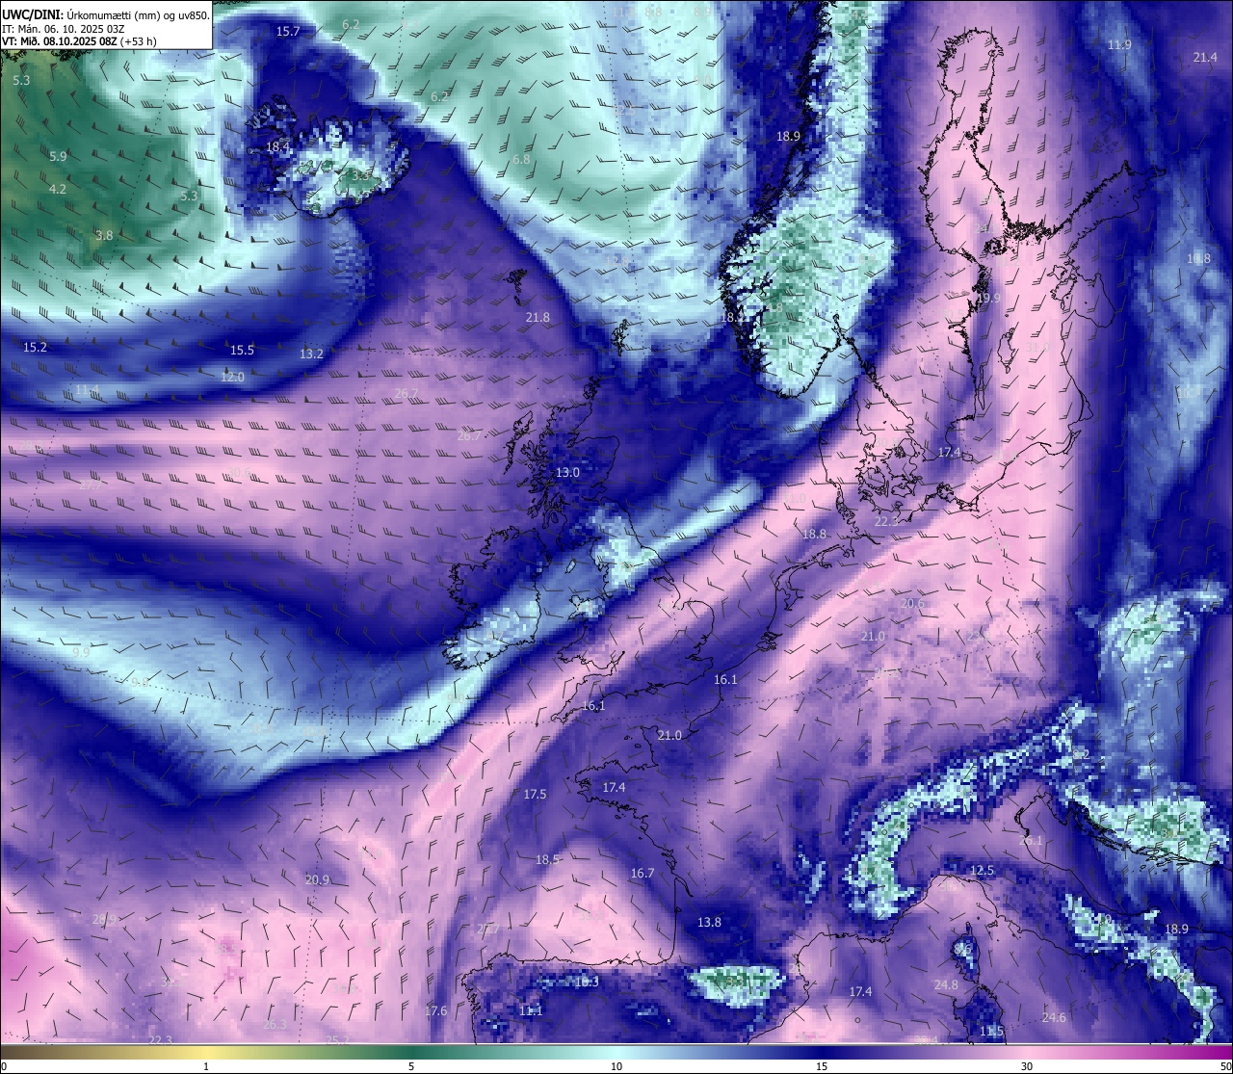Click the 13.0 value over Scotland

point(567,473)
